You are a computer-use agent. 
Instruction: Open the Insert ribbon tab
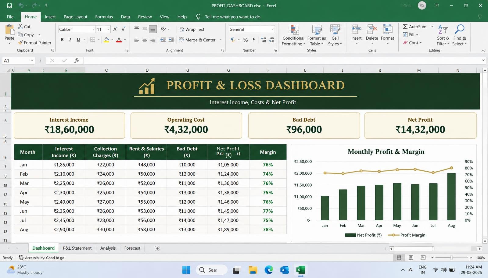[50, 17]
